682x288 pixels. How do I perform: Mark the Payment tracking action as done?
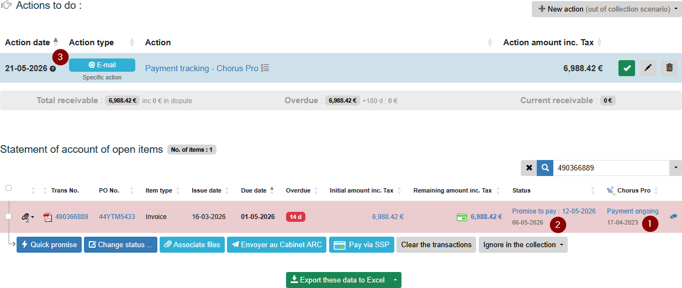627,68
